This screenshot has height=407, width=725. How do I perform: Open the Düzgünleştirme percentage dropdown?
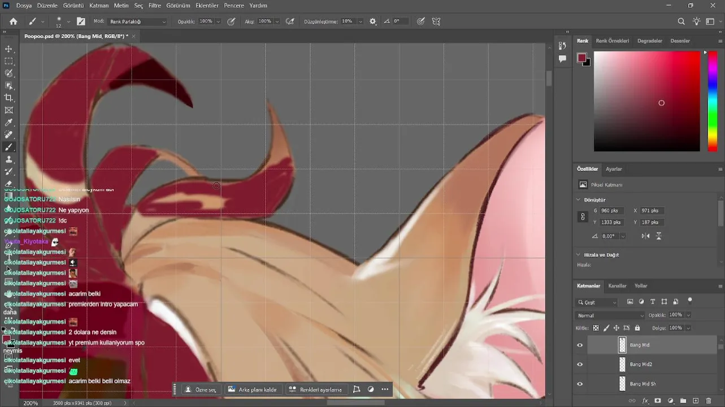(359, 21)
